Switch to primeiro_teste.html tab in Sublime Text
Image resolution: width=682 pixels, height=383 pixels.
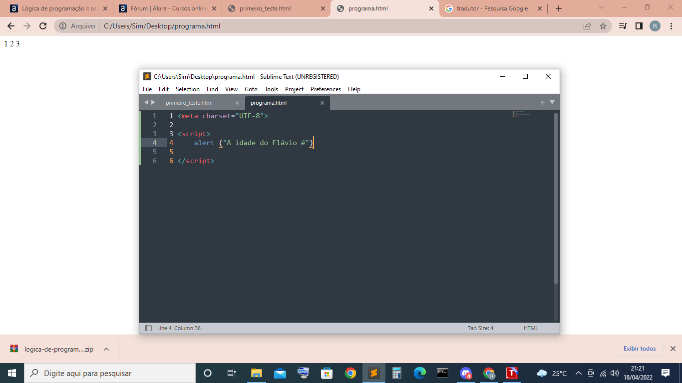[x=189, y=103]
